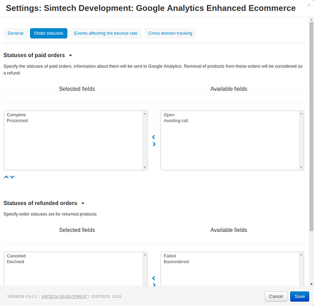314x306 pixels.
Task: Click the dialog's vertical scrollbar thumb
Action: click(312, 127)
